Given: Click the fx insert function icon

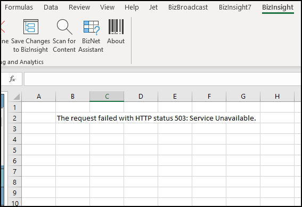Looking at the screenshot, I should 12,79.
